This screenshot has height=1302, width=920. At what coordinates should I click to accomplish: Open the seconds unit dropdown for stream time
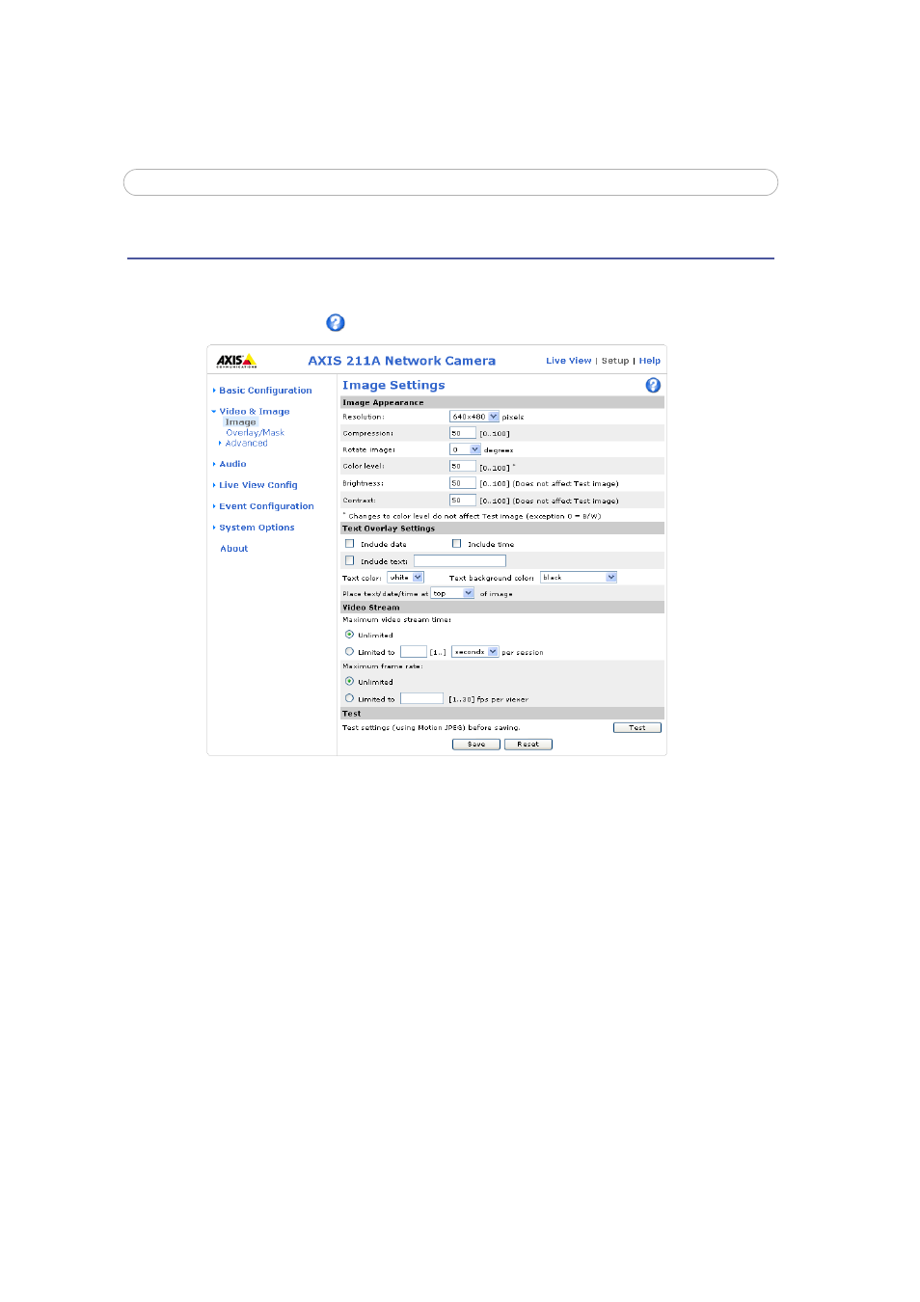coord(475,652)
